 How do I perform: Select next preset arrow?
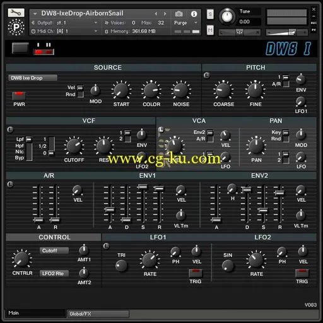pos(165,14)
